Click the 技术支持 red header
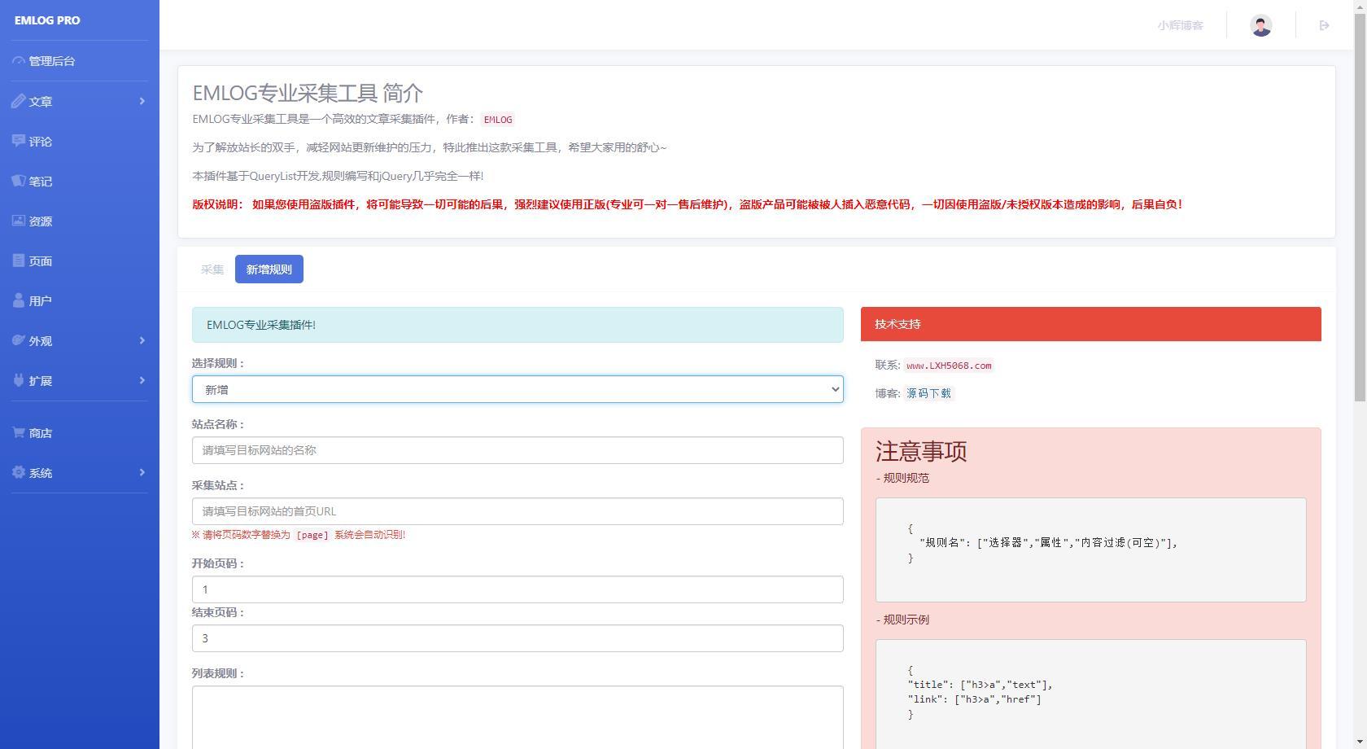This screenshot has width=1367, height=749. (x=1091, y=324)
